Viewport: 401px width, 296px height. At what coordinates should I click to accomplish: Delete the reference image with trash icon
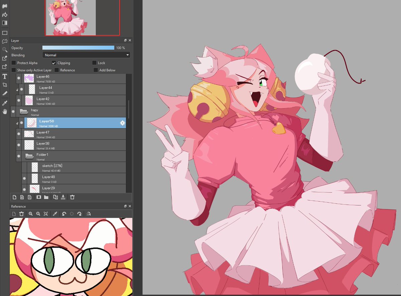click(x=22, y=214)
